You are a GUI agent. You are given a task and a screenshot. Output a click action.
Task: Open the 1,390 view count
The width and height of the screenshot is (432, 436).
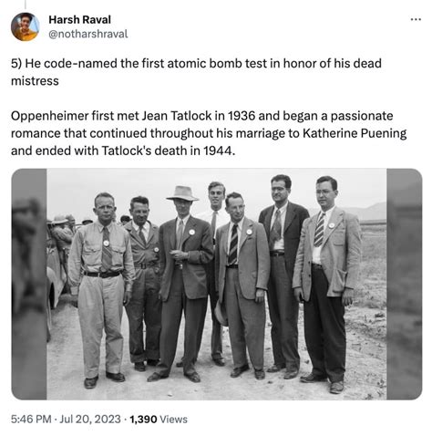[x=143, y=420]
